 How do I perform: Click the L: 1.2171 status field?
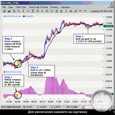tap(42, 107)
